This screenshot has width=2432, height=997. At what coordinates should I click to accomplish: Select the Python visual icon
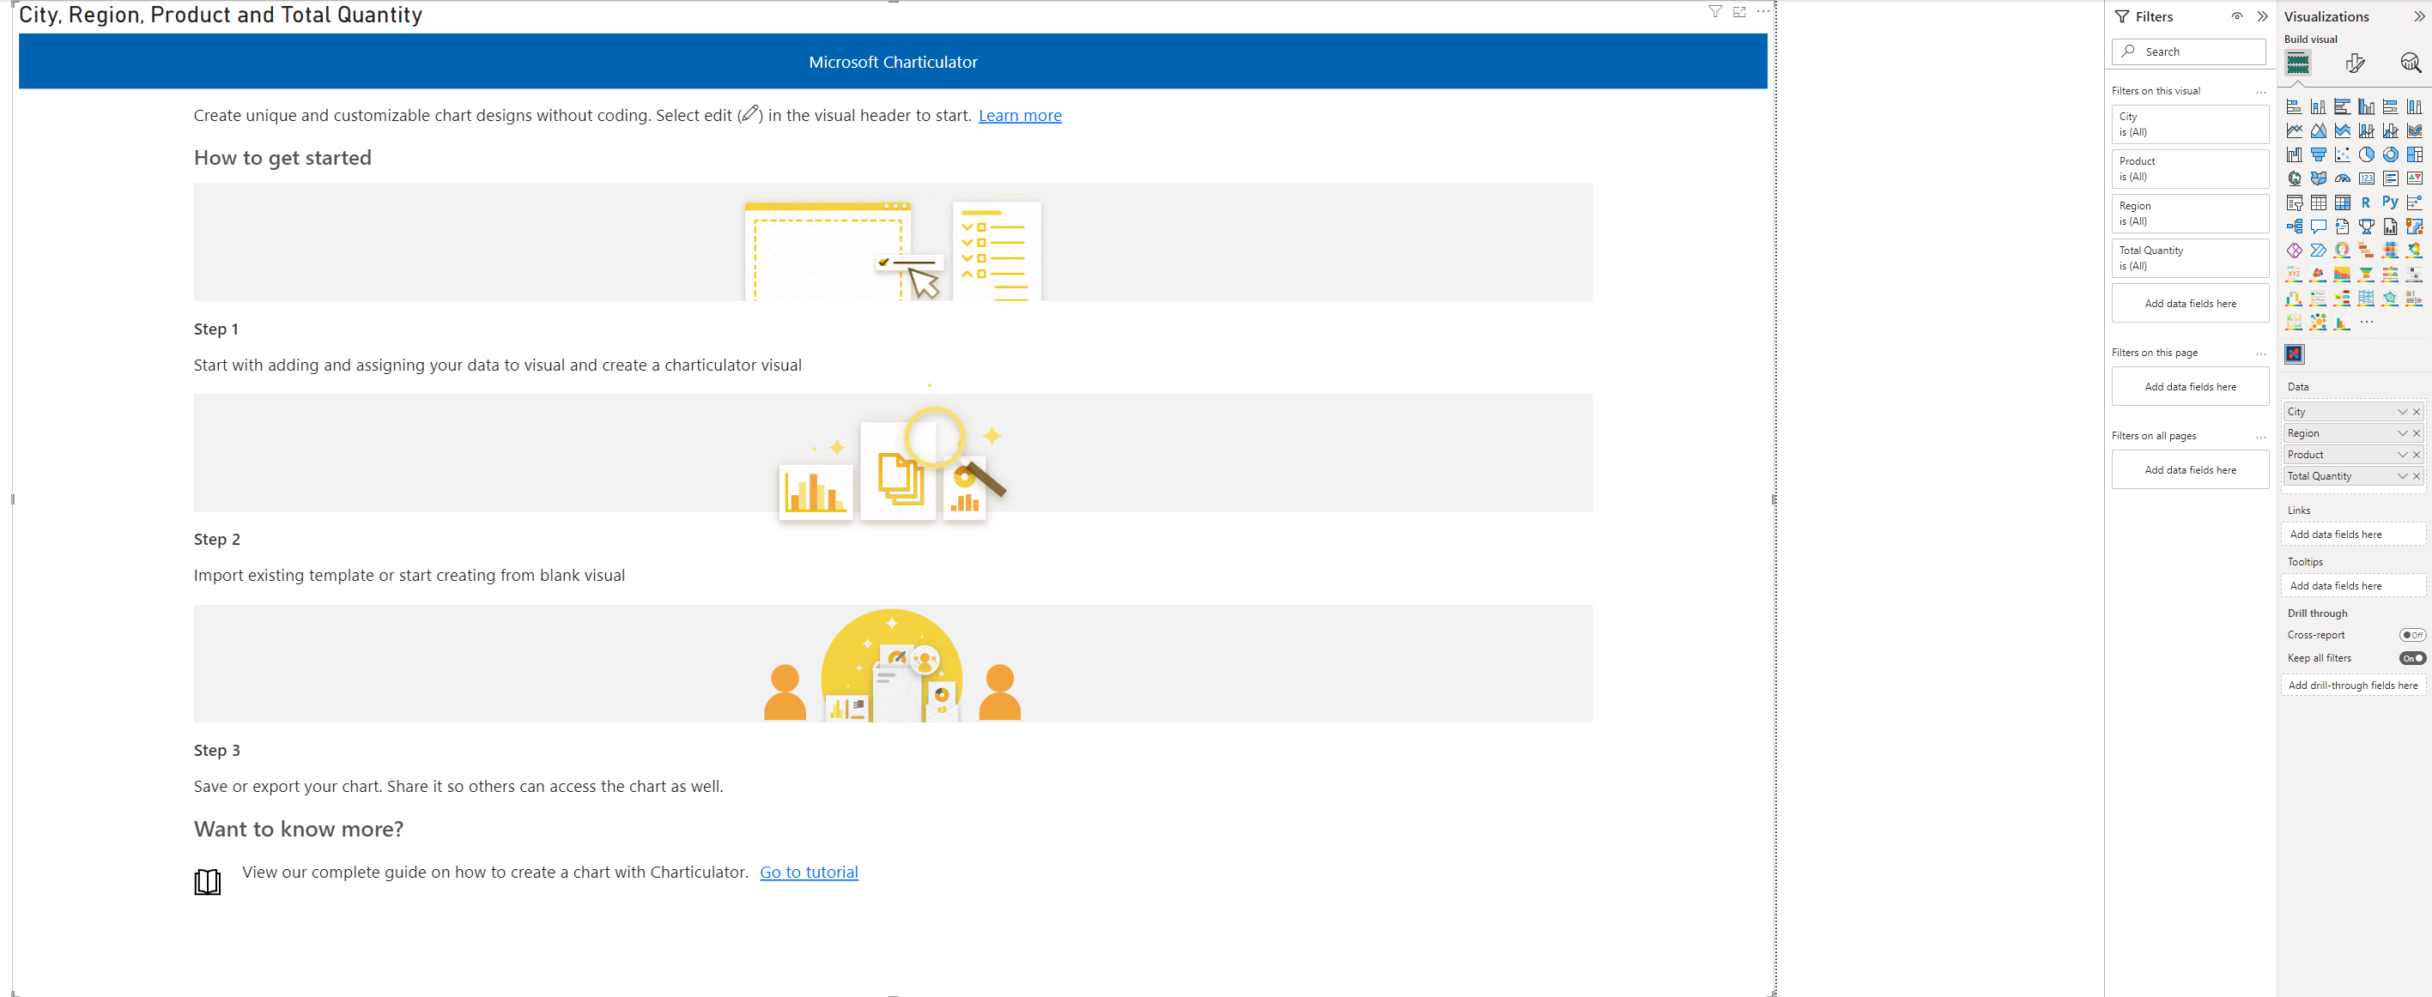click(x=2390, y=202)
